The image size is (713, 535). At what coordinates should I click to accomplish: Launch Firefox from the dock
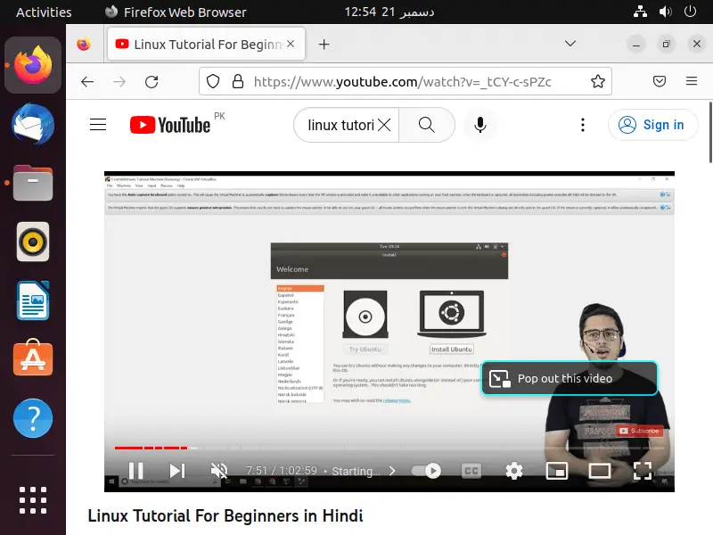[x=33, y=65]
